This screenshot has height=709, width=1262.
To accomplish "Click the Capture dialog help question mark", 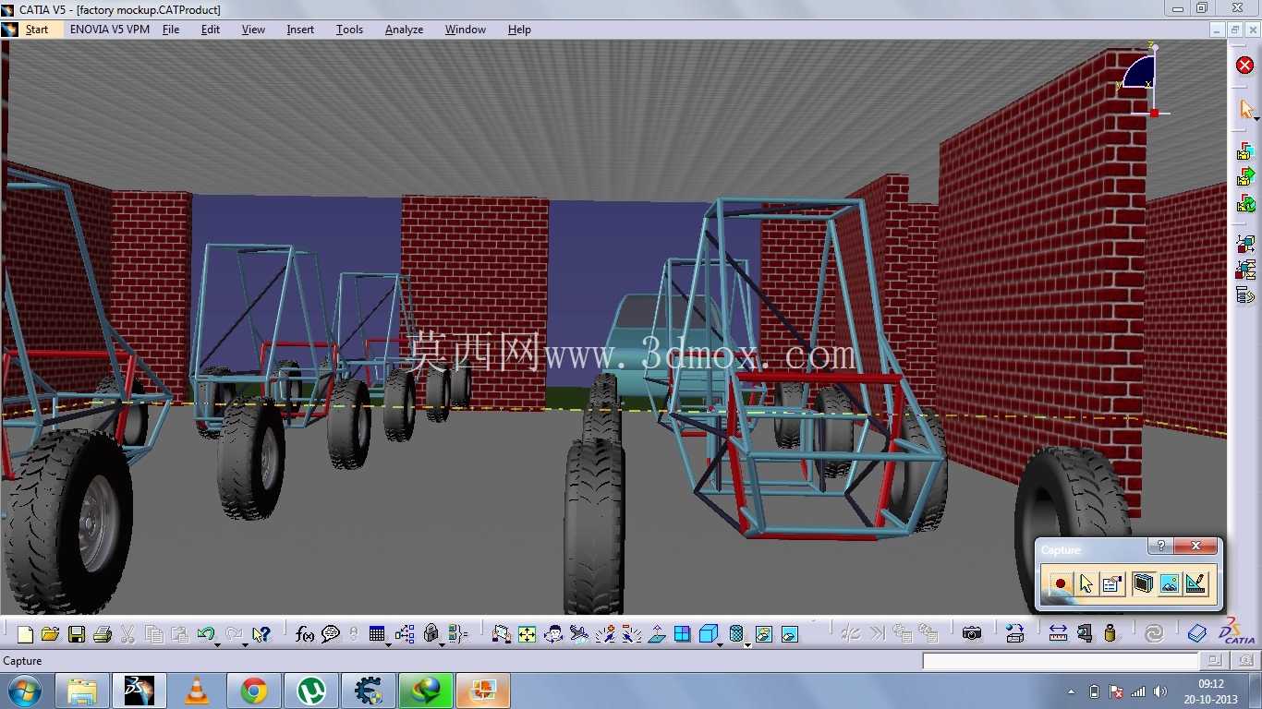I will coord(1161,546).
